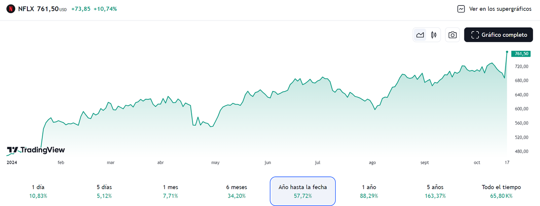Select the 5 años time range
The image size is (540, 206).
pos(435,191)
